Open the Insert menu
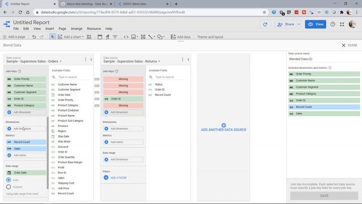Screen dimensions: 362x204 (49, 29)
